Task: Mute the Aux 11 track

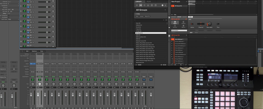Action: click(x=31, y=42)
